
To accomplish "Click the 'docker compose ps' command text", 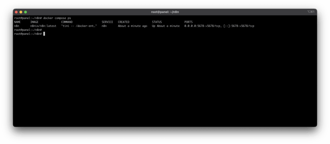I will (x=57, y=18).
